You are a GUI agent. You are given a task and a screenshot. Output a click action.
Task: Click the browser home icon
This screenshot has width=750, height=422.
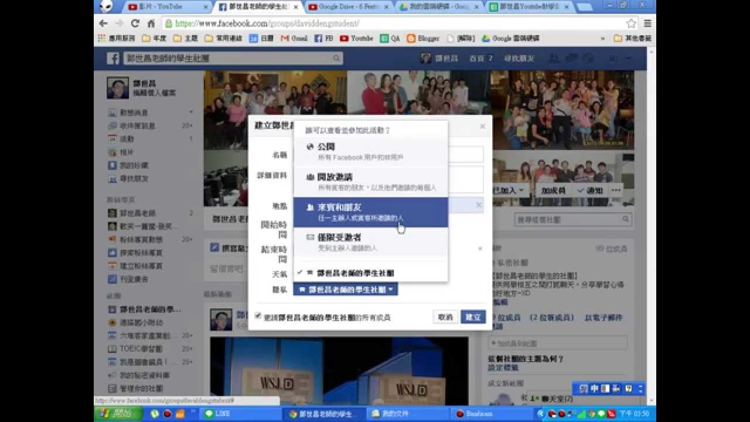click(x=151, y=23)
